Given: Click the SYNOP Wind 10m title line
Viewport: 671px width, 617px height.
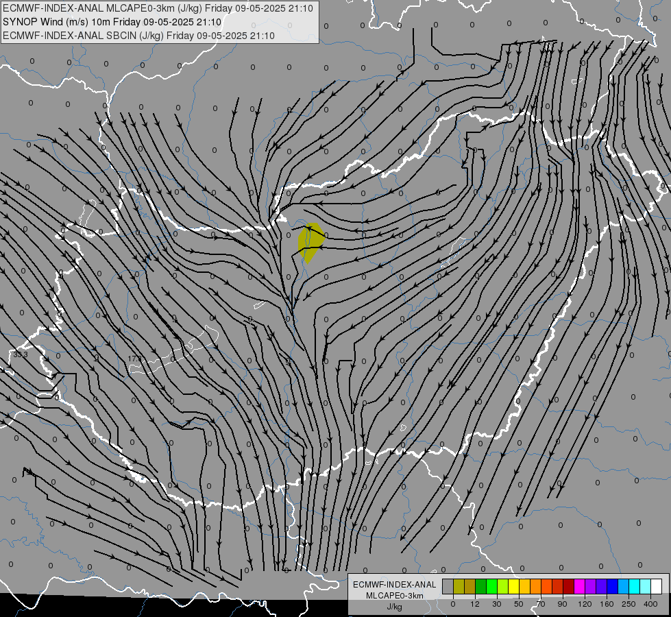Looking at the screenshot, I should pyautogui.click(x=112, y=22).
